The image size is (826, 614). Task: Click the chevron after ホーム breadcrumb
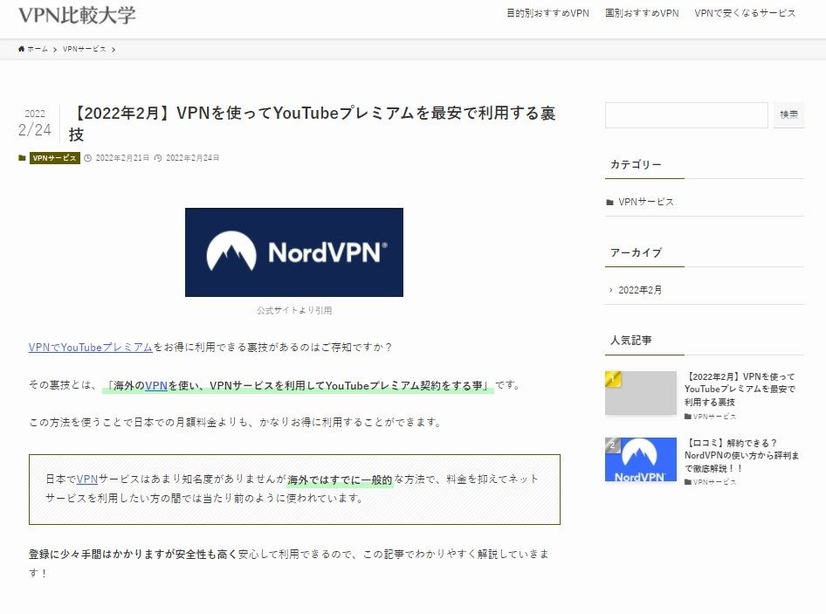point(55,50)
